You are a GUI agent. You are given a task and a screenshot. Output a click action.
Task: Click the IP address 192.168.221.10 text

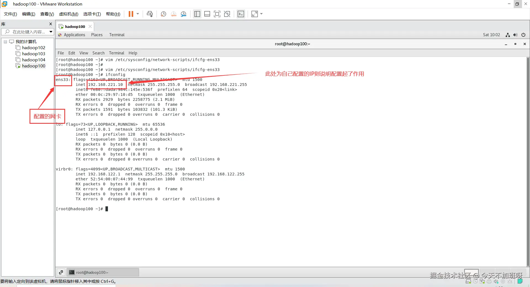(105, 85)
